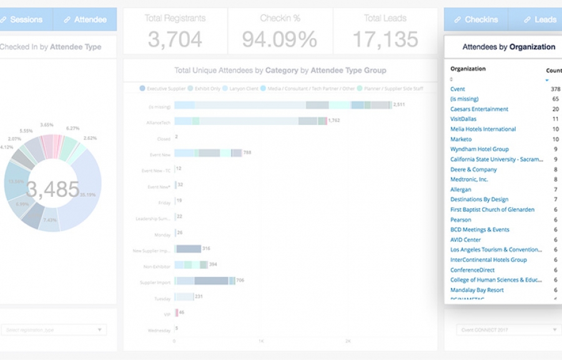Click the link icon on the Attendee button
The width and height of the screenshot is (562, 360).
tap(67, 19)
